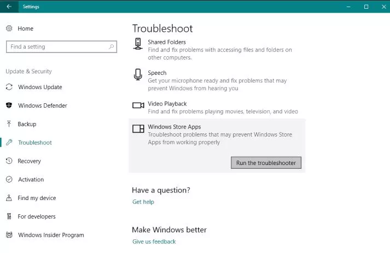The width and height of the screenshot is (390, 253).
Task: Click the Give us feedback link
Action: (154, 242)
